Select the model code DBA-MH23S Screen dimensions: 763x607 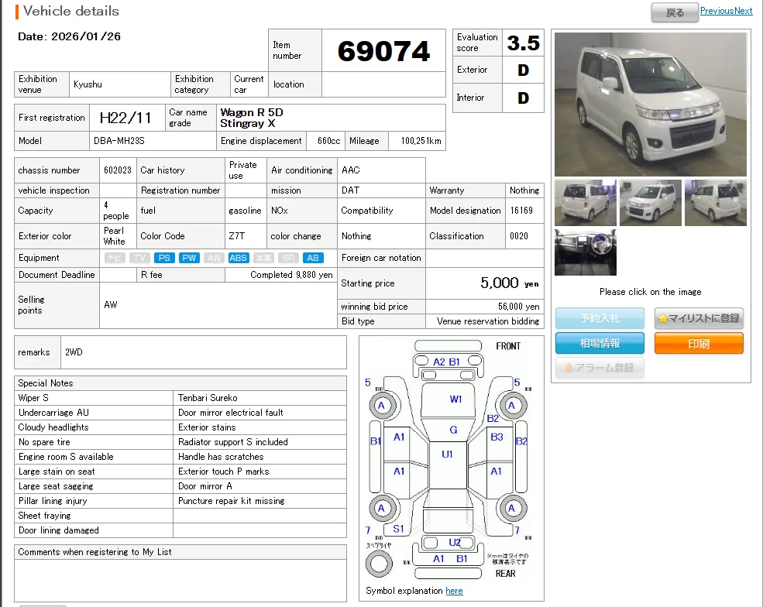119,141
